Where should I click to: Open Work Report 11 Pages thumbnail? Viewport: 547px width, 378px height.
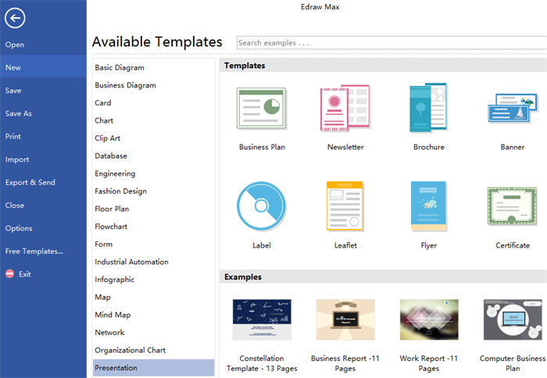(x=429, y=319)
